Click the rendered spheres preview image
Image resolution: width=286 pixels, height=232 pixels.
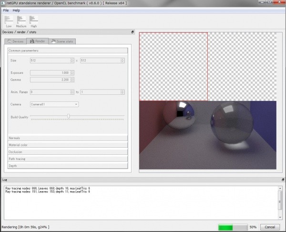208,135
